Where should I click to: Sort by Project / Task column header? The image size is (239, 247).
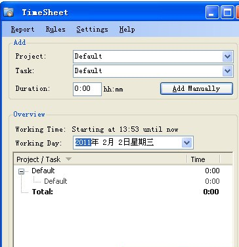point(100,159)
